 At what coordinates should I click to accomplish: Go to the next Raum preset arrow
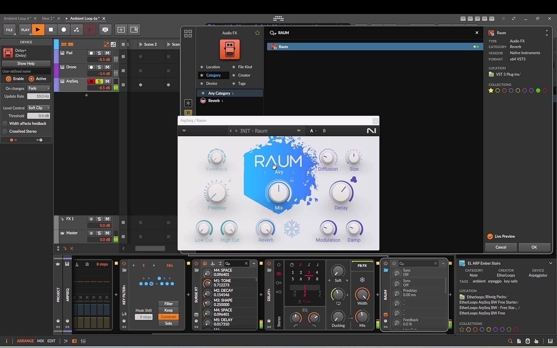236,131
